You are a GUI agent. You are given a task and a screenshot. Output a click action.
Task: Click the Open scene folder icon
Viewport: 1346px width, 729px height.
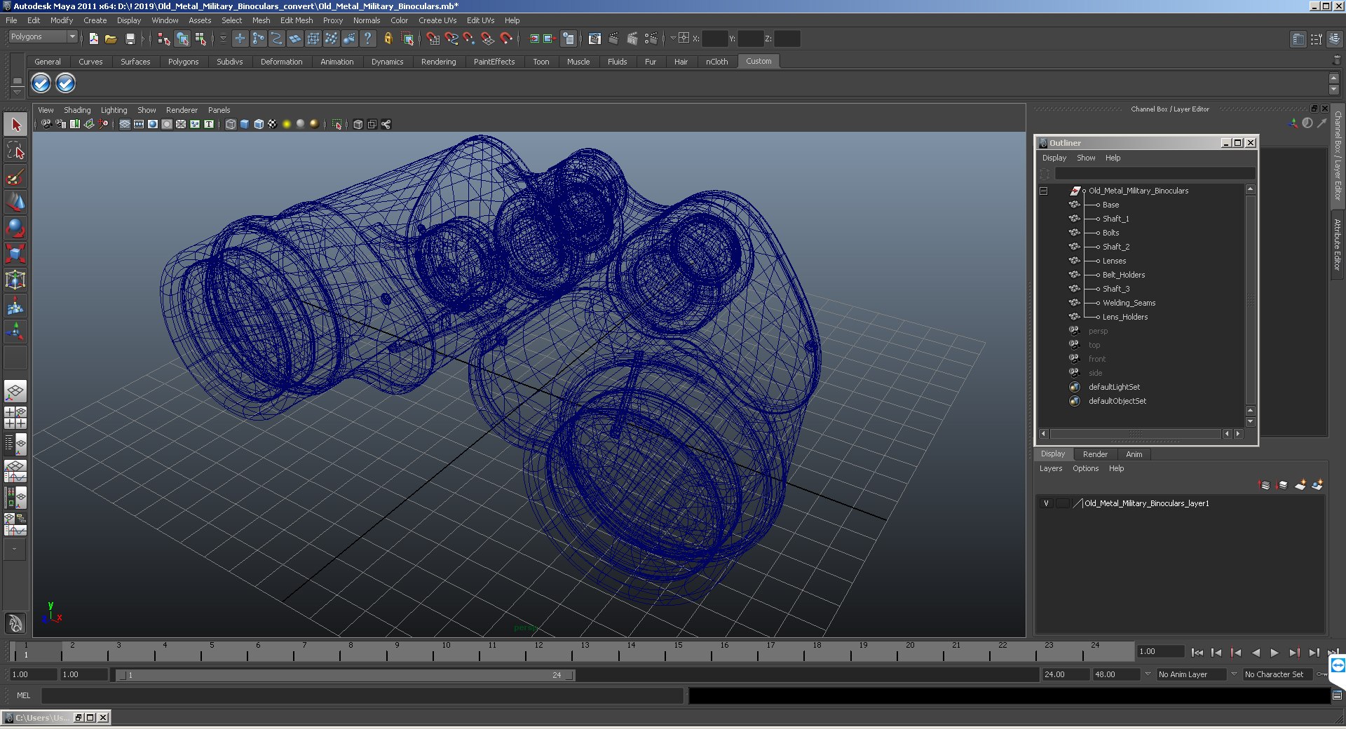tap(111, 39)
